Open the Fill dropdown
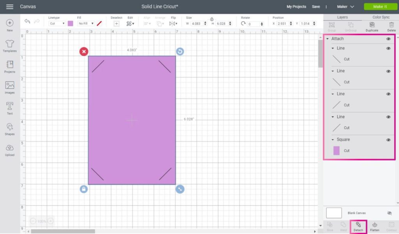This screenshot has width=399, height=234. click(x=85, y=23)
